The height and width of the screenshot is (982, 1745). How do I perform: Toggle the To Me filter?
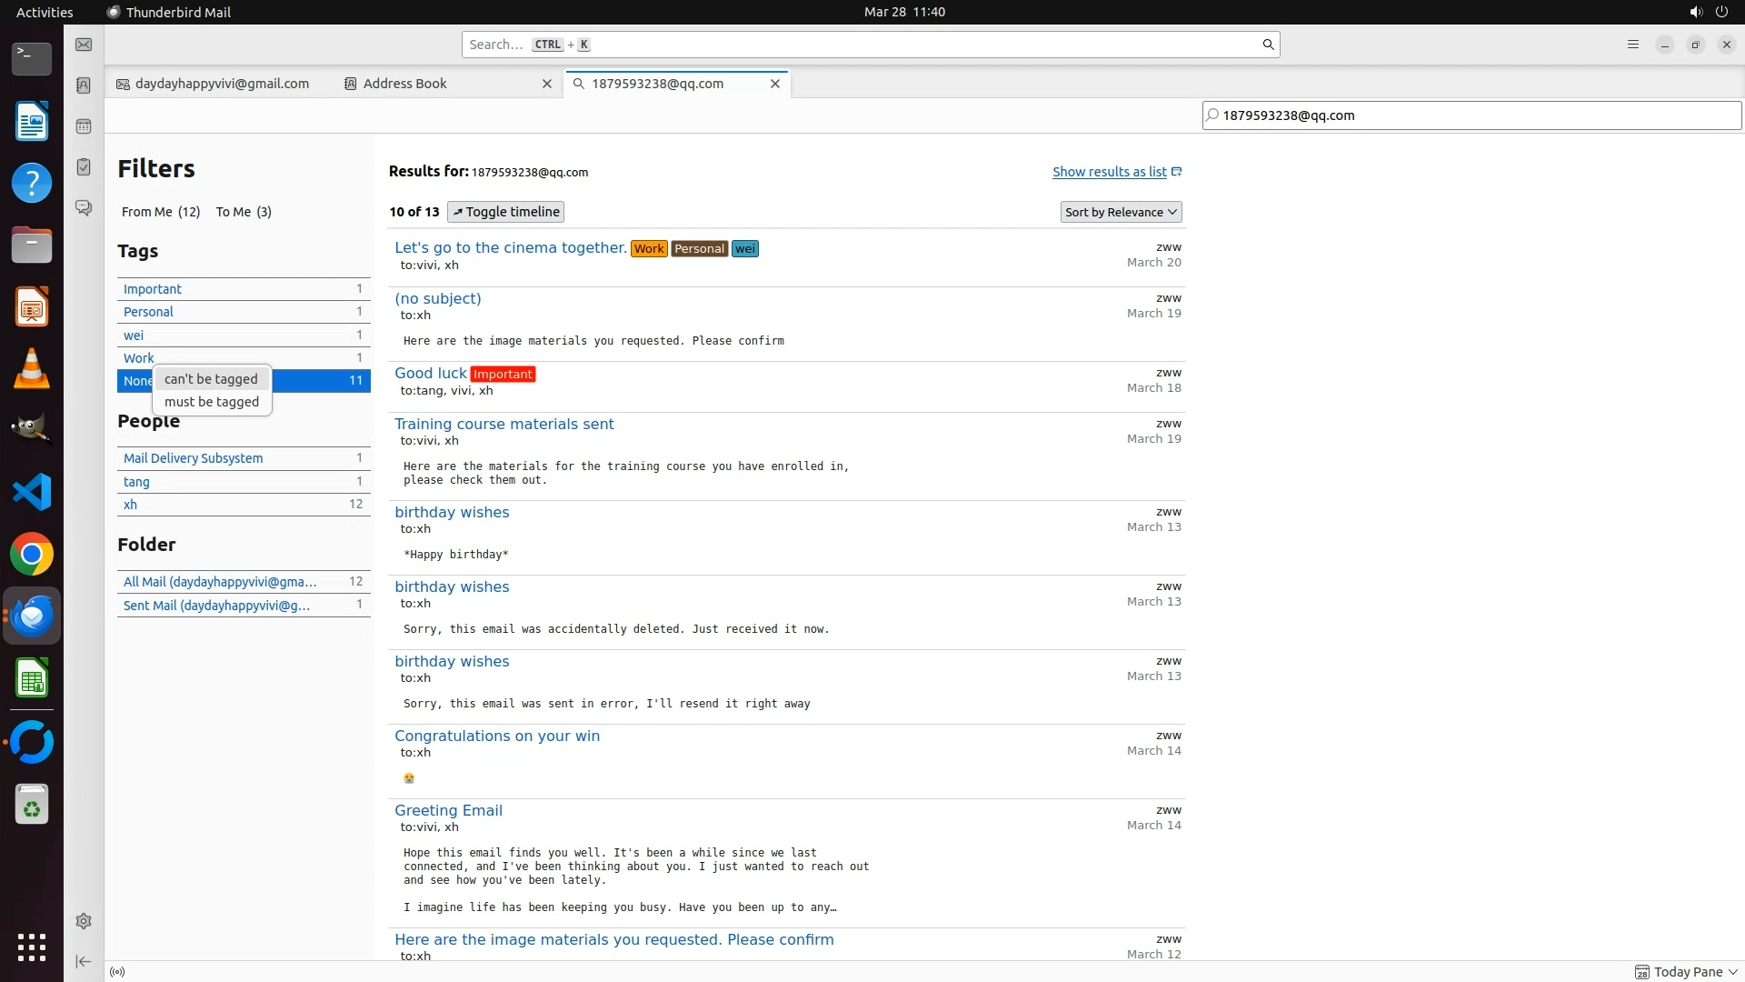pyautogui.click(x=244, y=212)
